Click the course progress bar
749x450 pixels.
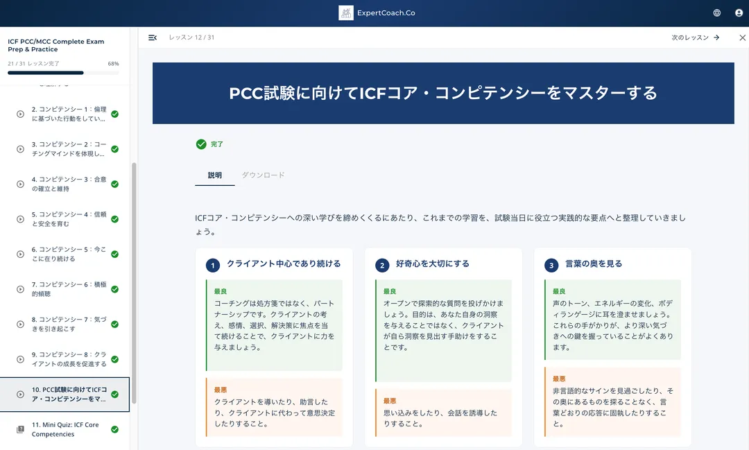[x=63, y=73]
